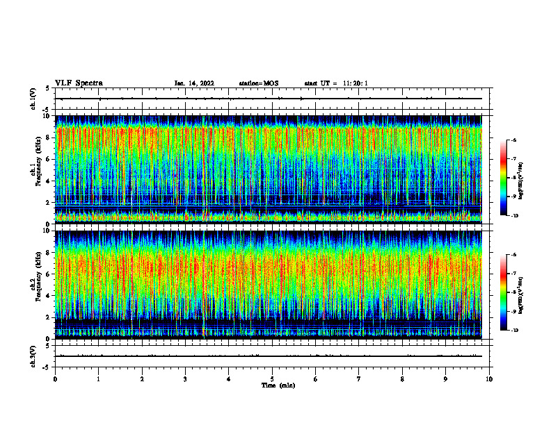Click the ch.1 colorbar axis label text
The width and height of the screenshot is (551, 425).
tap(521, 181)
